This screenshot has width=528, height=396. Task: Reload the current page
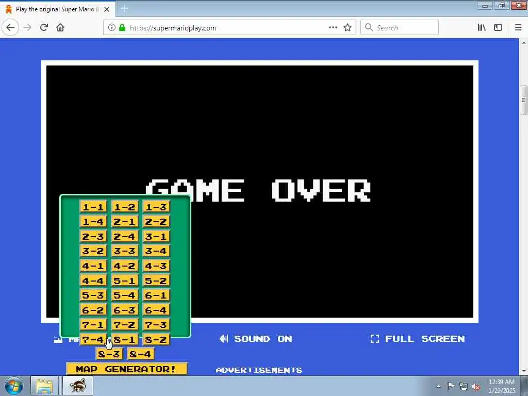click(44, 28)
